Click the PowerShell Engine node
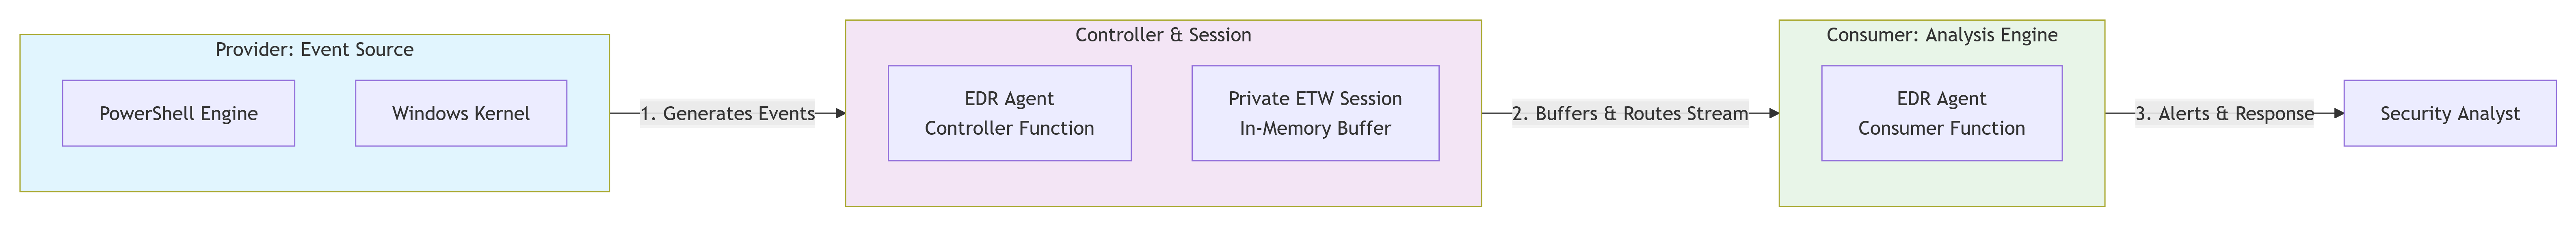 [178, 113]
